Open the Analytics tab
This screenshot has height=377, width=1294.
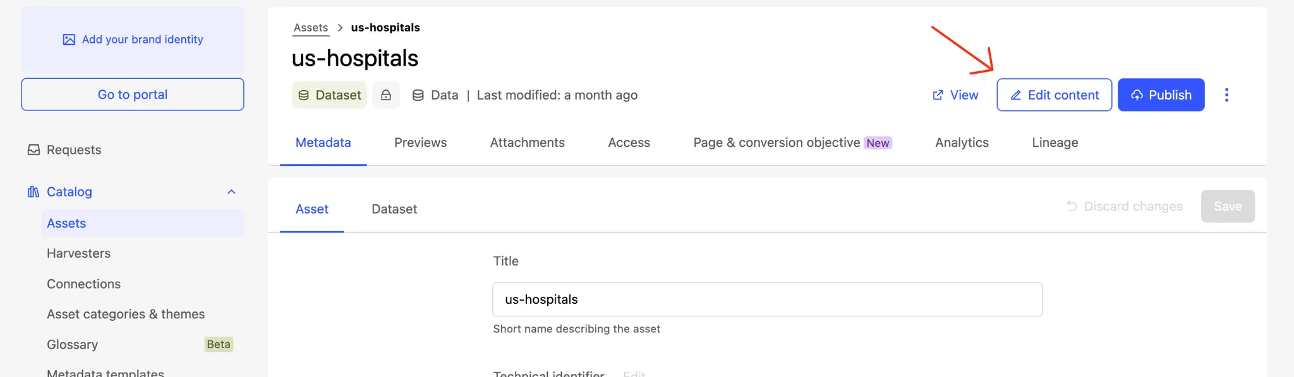(x=962, y=143)
